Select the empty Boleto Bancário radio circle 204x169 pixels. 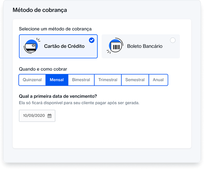pyautogui.click(x=173, y=40)
